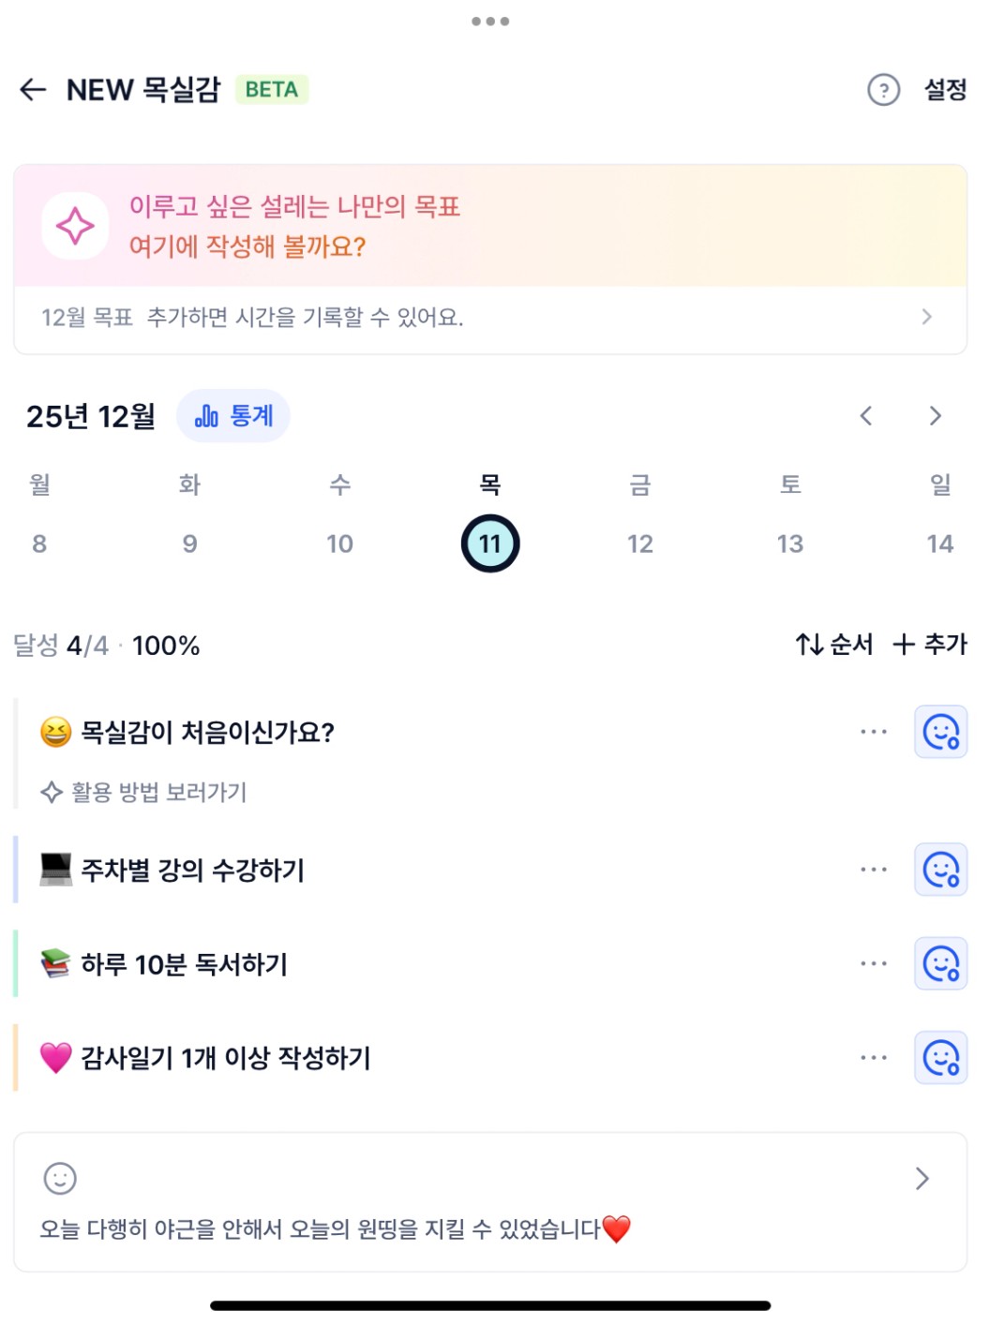Open 설정 settings
Screen dimensions: 990x1324
(x=945, y=90)
